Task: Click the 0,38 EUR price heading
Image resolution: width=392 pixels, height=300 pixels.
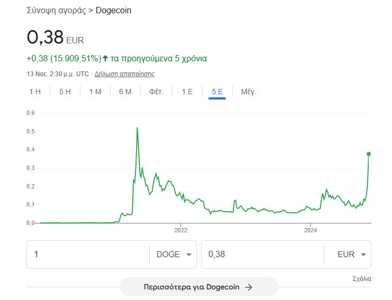Action: coord(55,38)
